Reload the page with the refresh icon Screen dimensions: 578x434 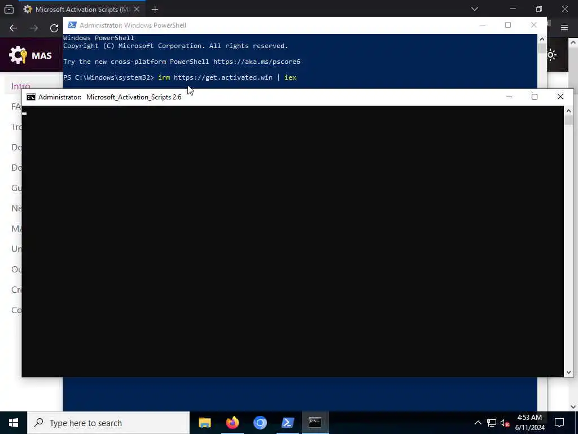click(x=54, y=28)
